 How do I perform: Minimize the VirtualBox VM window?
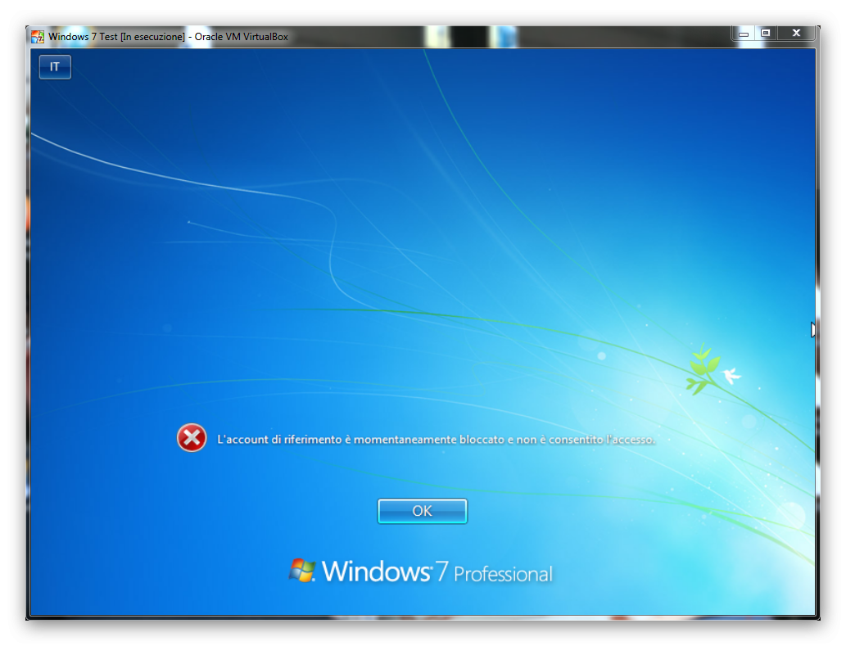[x=744, y=34]
